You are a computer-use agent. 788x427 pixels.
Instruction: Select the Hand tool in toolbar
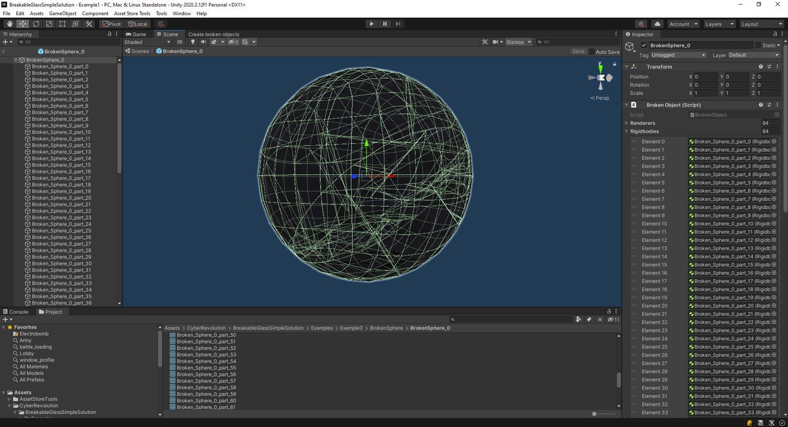(10, 24)
